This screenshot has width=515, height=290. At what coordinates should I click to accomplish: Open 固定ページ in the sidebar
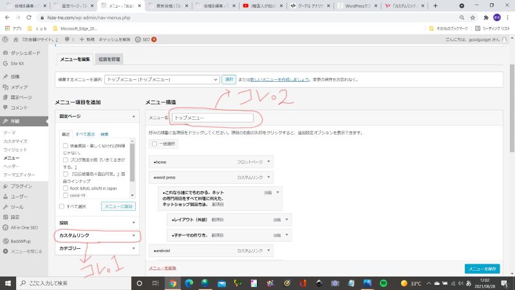click(x=17, y=97)
